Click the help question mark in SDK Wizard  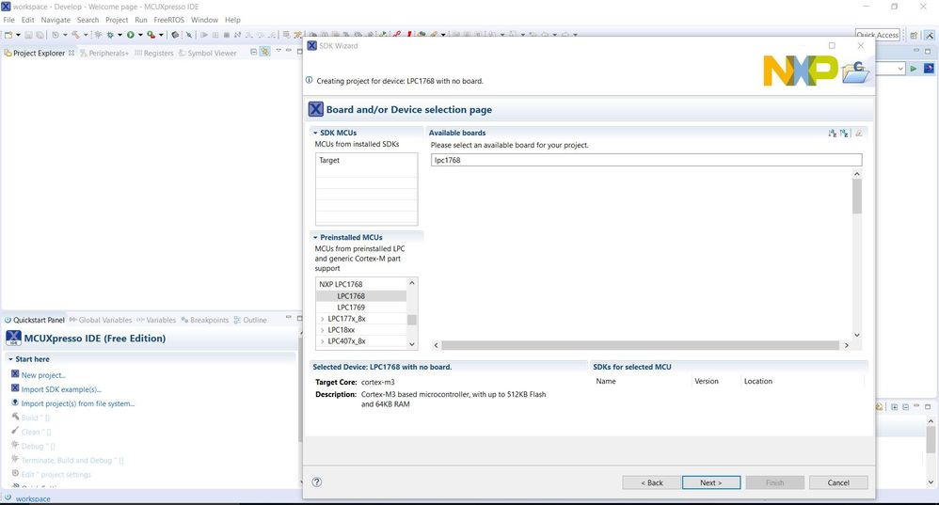click(317, 482)
